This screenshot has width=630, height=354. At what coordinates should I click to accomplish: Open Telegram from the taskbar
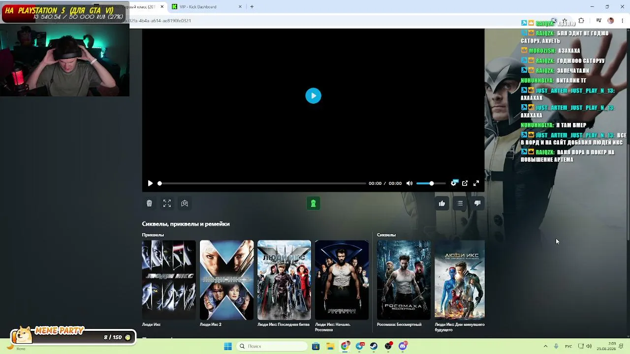click(359, 346)
